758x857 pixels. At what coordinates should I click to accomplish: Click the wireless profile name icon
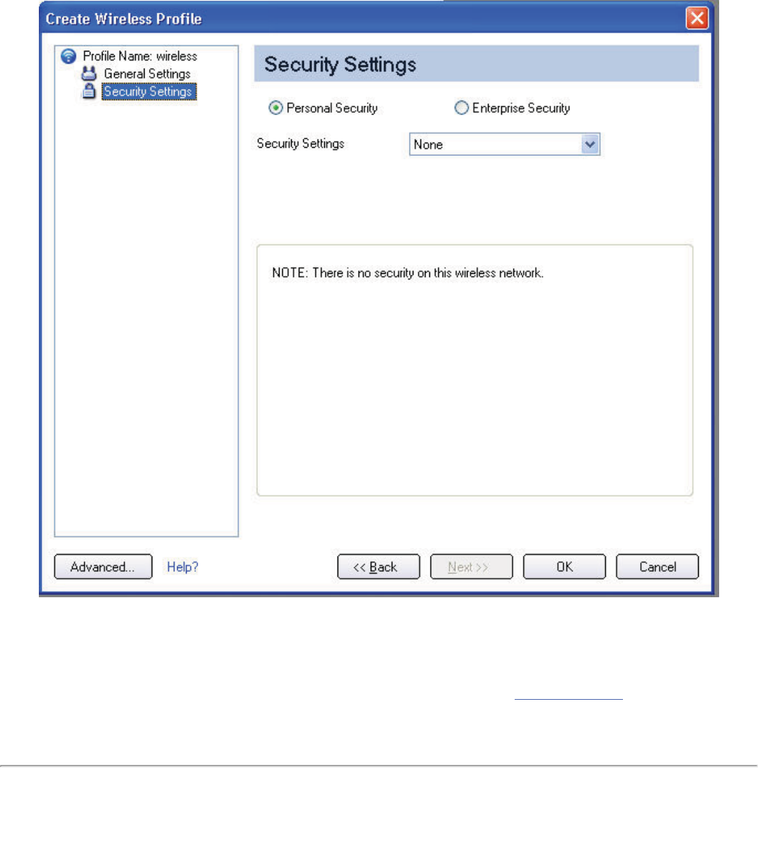(68, 56)
